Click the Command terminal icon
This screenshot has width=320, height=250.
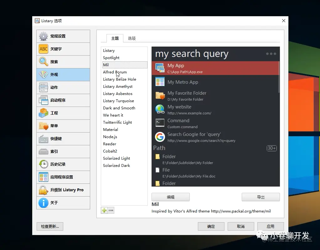click(160, 123)
